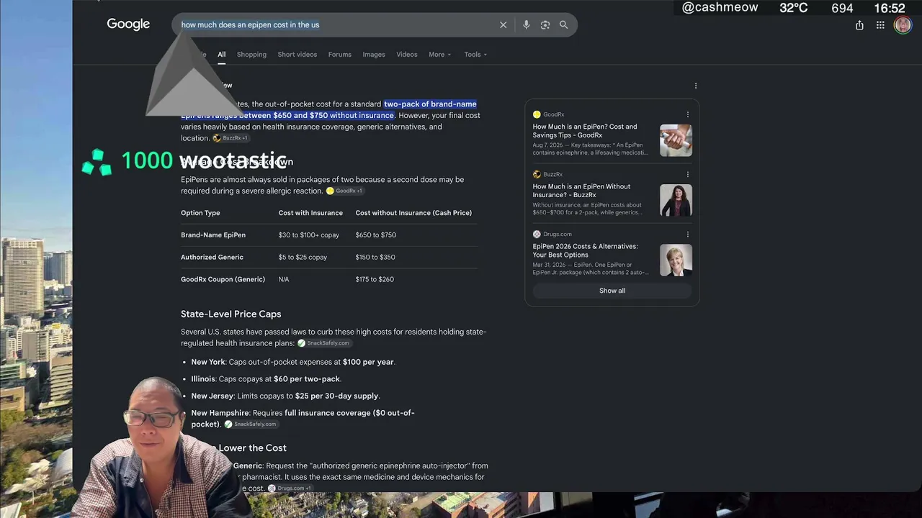Screen dimensions: 922x518
Task: Select the All results tab
Action: (x=222, y=55)
